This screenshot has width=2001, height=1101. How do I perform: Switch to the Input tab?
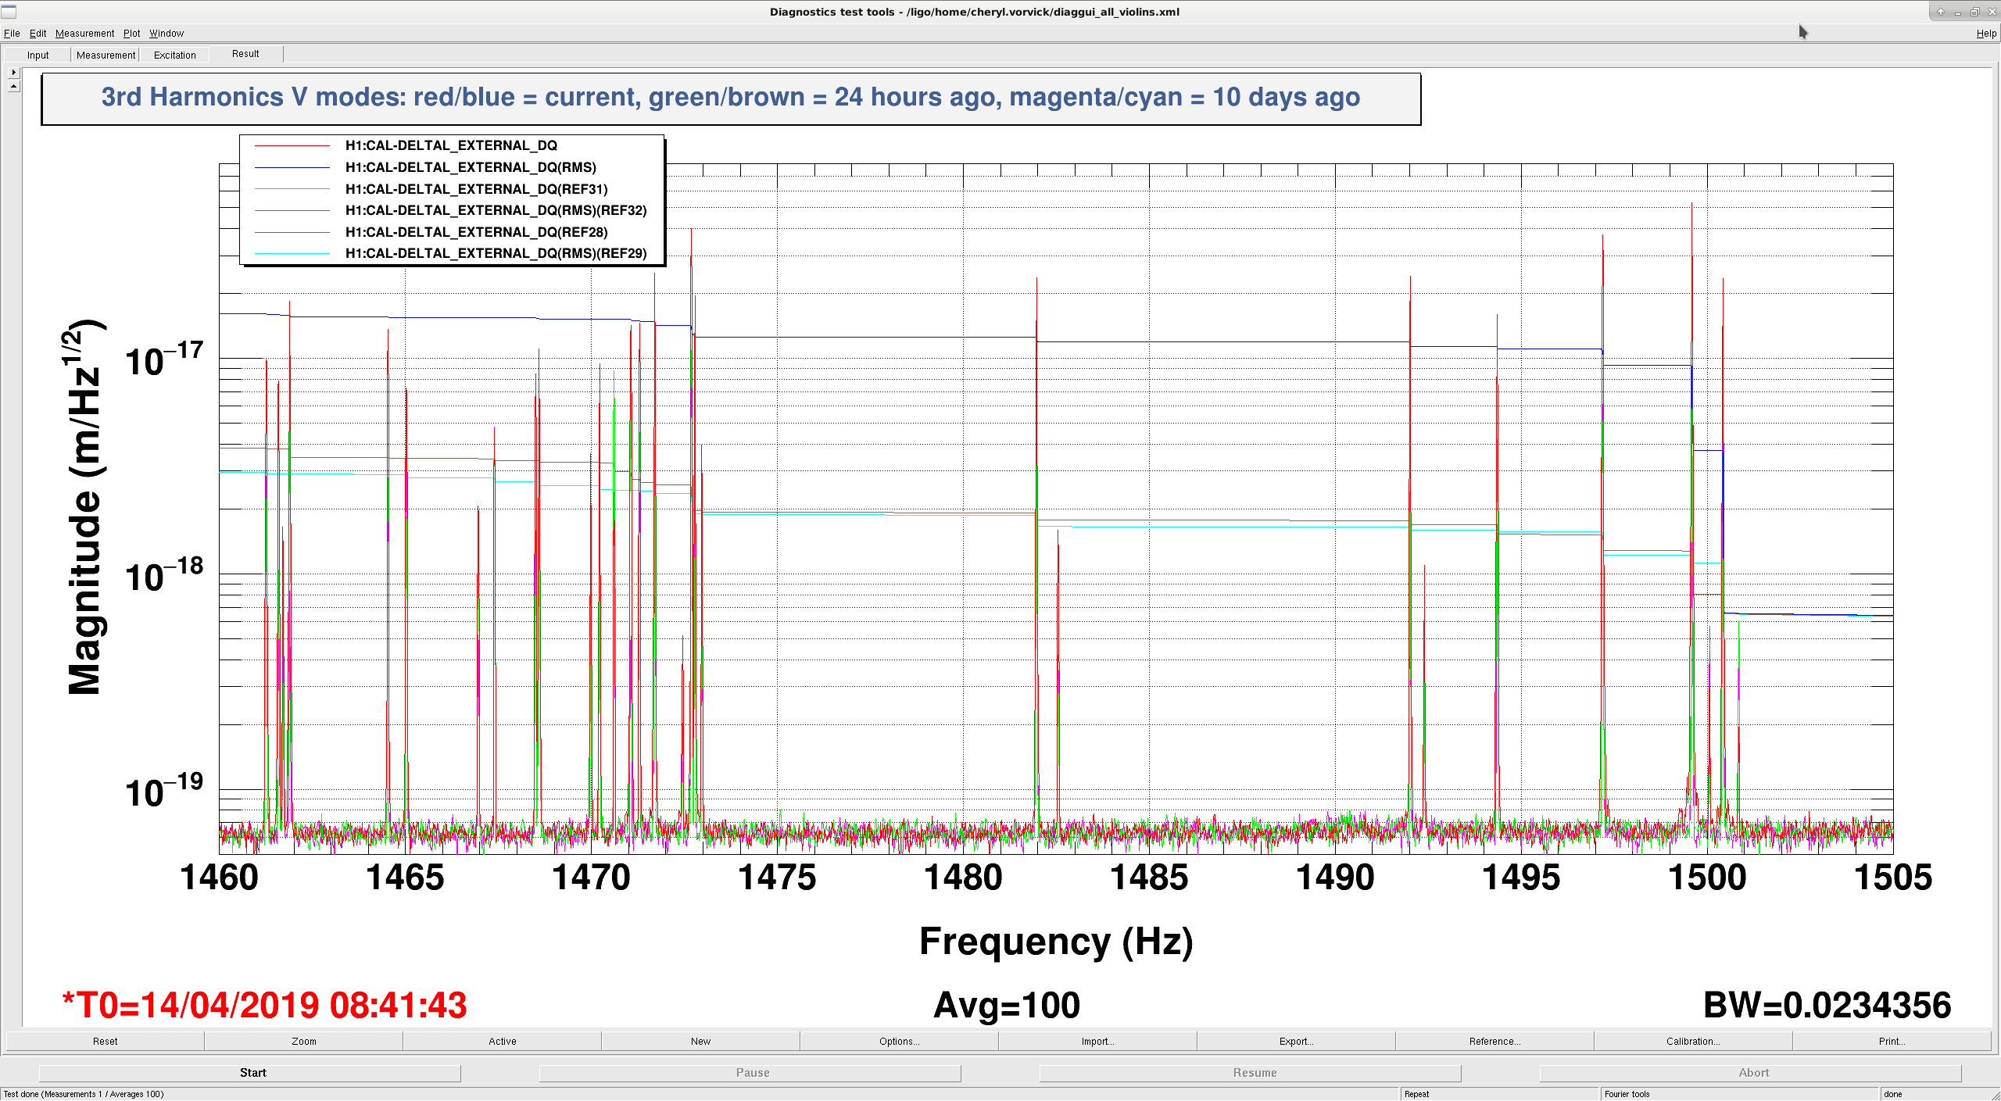[x=38, y=55]
